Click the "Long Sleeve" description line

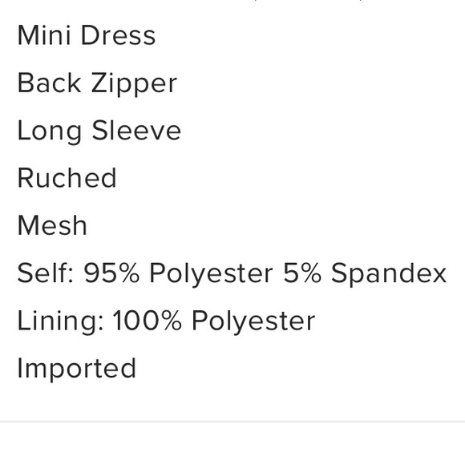[x=99, y=131]
